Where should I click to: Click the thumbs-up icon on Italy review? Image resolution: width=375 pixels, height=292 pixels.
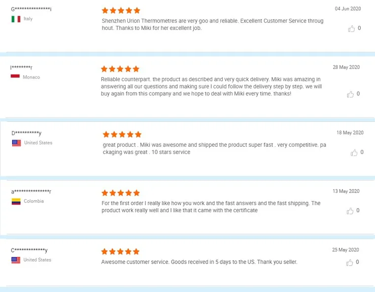[x=351, y=29]
